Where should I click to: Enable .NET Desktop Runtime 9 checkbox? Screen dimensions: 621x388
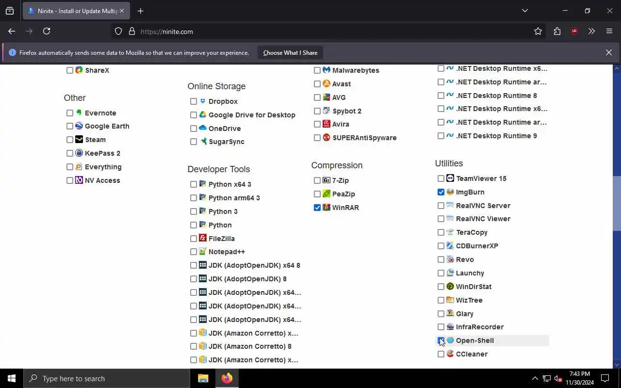pyautogui.click(x=441, y=136)
